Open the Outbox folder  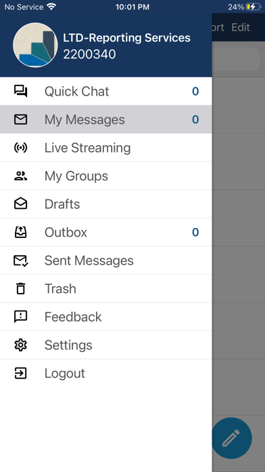coord(106,232)
